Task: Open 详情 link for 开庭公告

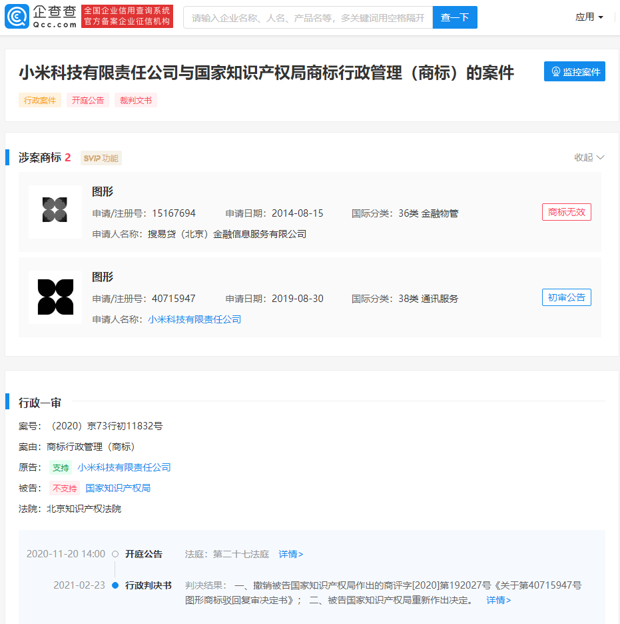Action: 290,554
